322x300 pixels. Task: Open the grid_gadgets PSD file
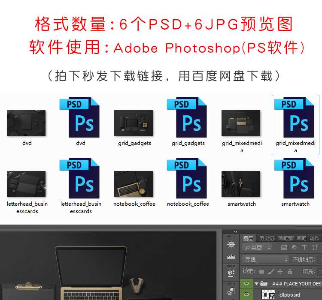tap(188, 117)
